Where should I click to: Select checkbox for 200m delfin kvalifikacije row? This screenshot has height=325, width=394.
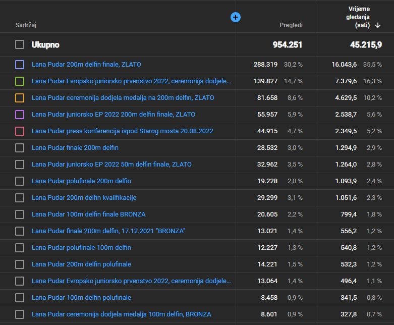pos(20,198)
